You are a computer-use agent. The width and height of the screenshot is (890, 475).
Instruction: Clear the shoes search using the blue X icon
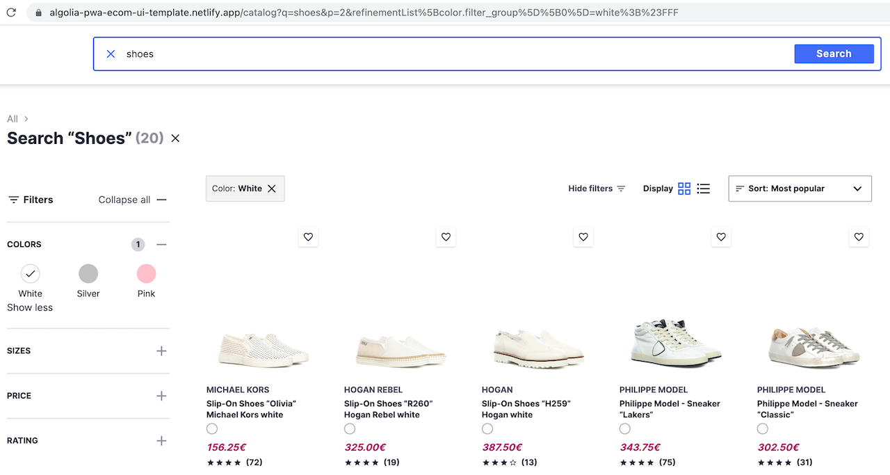(x=111, y=54)
